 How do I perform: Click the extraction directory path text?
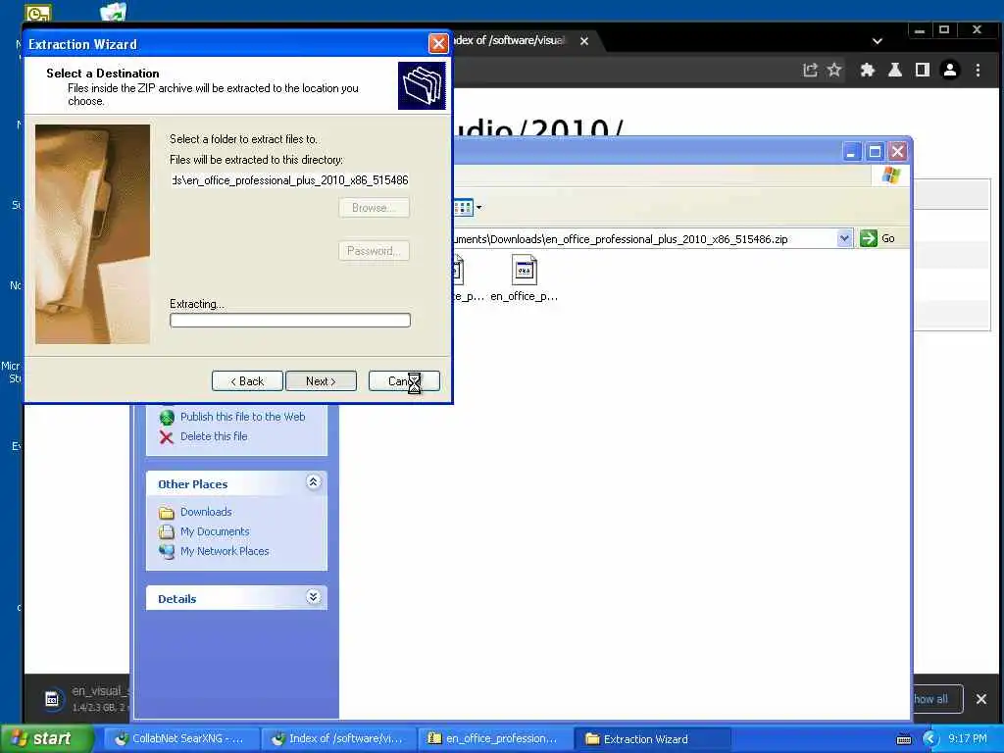[x=289, y=180]
